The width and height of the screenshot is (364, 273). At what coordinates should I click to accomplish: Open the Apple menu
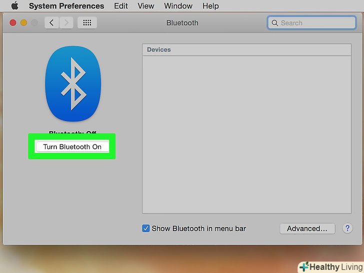(x=15, y=5)
